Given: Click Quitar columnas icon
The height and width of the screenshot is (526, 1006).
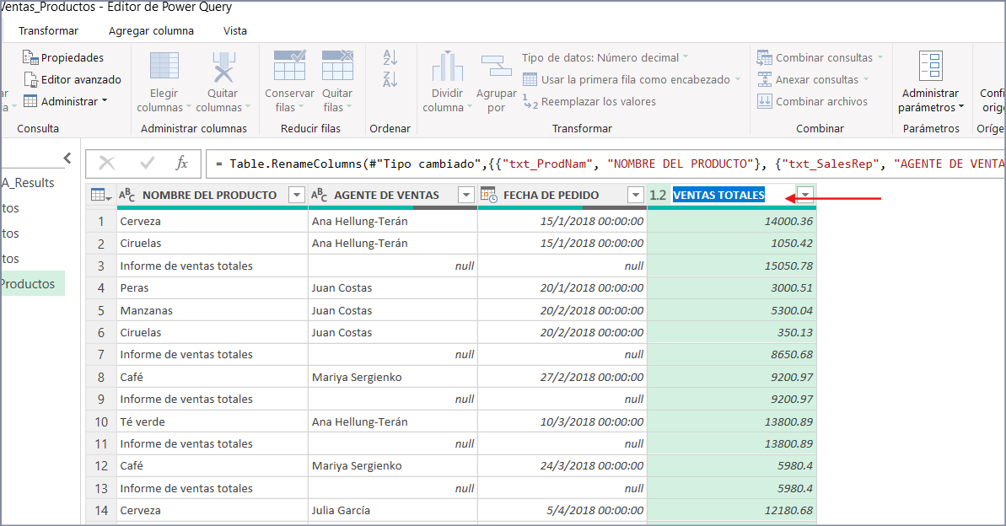Looking at the screenshot, I should point(223,66).
